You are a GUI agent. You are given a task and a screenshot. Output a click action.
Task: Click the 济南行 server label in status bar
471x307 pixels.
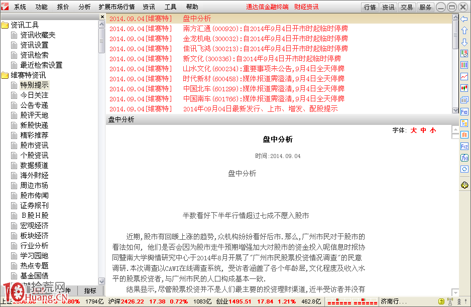(394, 301)
